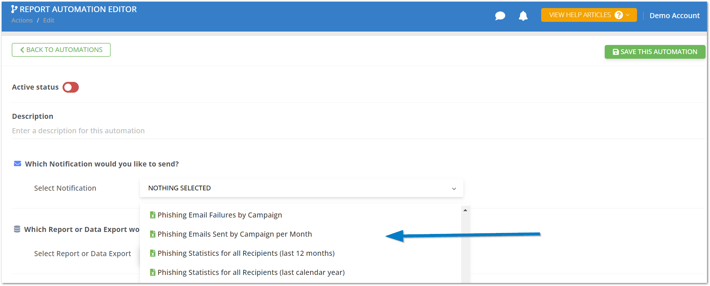
Task: Open View Help Articles
Action: (589, 15)
